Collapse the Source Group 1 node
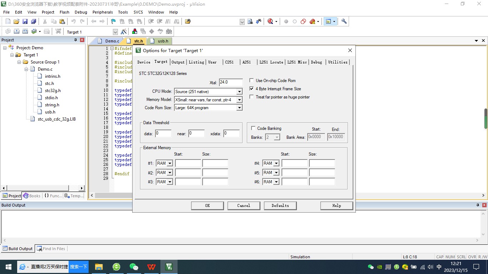This screenshot has height=274, width=488. pyautogui.click(x=19, y=62)
